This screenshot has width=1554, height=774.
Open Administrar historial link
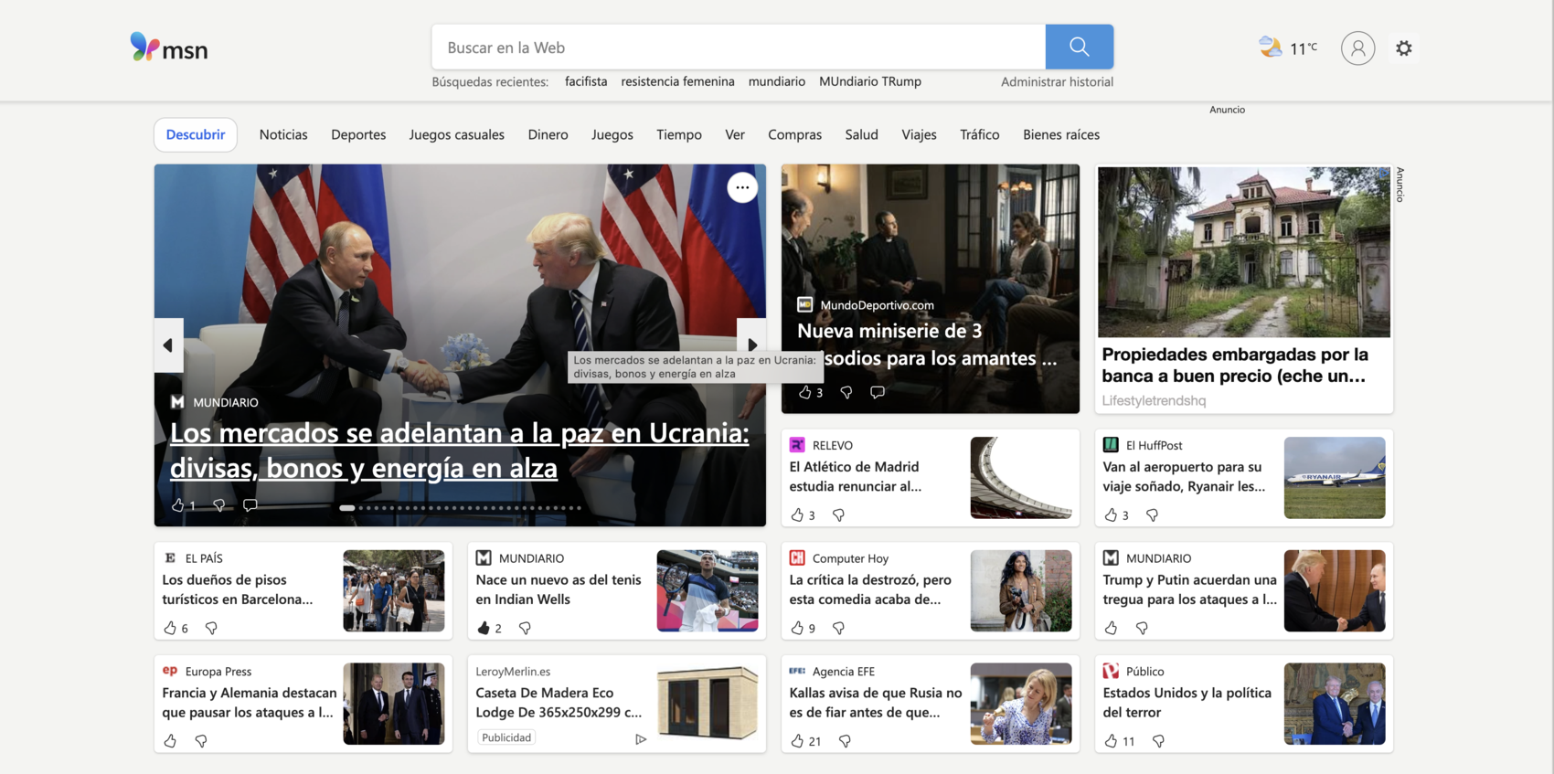pos(1057,81)
